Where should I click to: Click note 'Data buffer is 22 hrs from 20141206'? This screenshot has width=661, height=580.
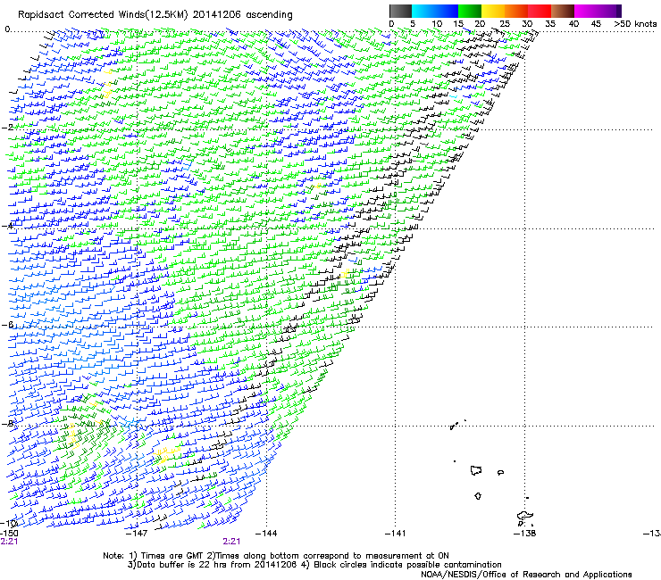217,565
